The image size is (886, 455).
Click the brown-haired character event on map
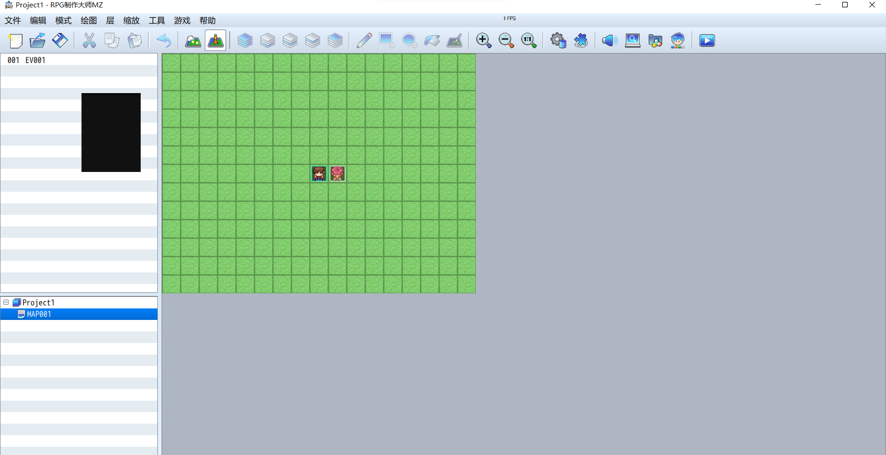[319, 173]
